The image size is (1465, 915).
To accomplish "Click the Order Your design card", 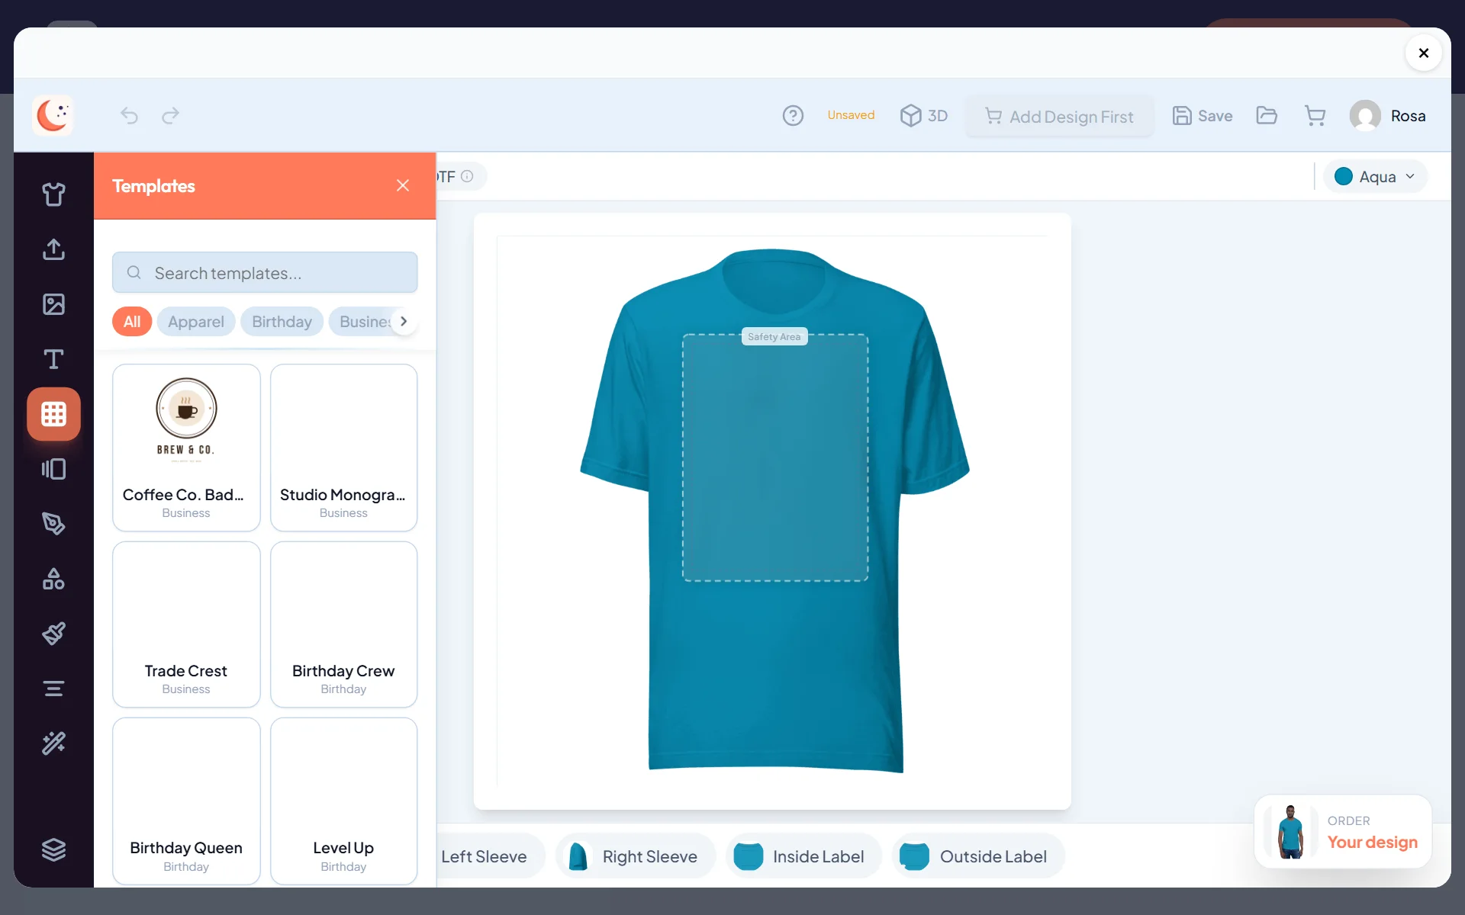I will 1343,832.
